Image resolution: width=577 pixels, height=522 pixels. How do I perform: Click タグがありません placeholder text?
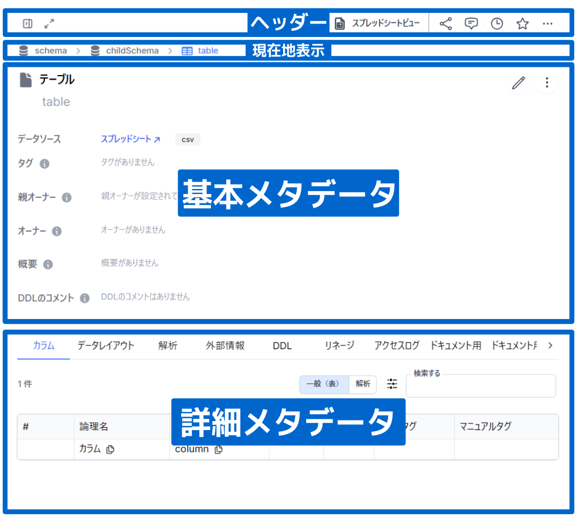point(128,162)
